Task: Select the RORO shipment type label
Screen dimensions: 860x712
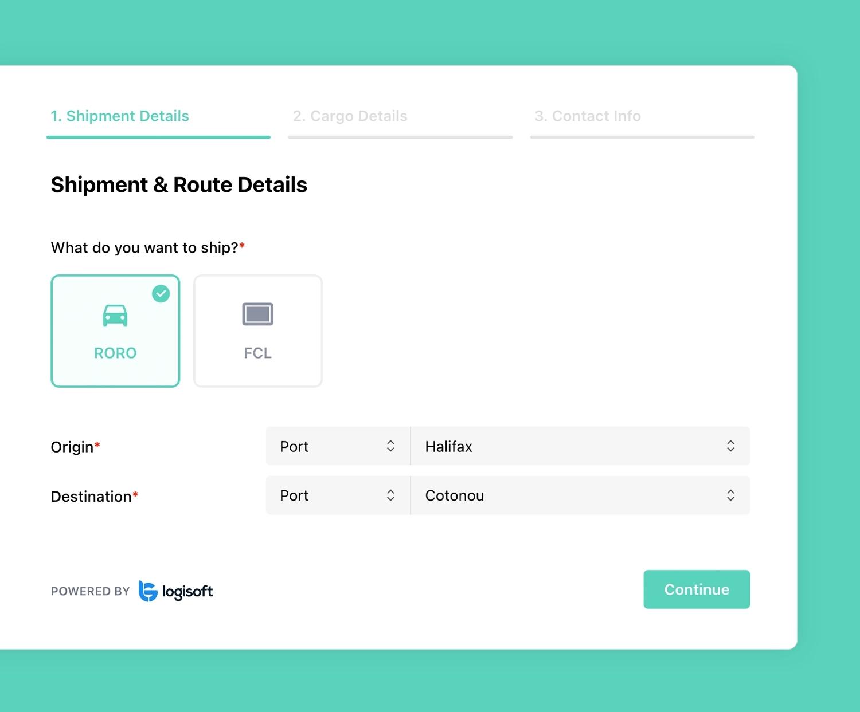Action: tap(115, 353)
